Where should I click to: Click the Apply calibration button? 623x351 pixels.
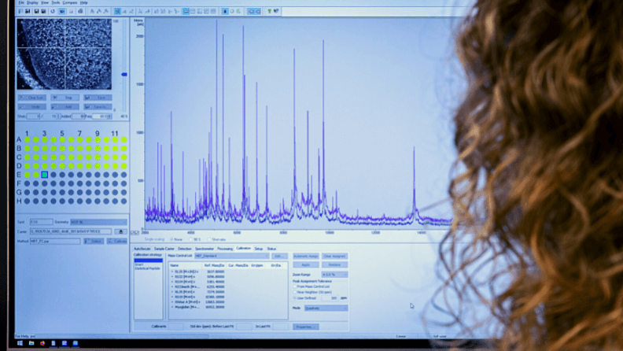coord(306,264)
